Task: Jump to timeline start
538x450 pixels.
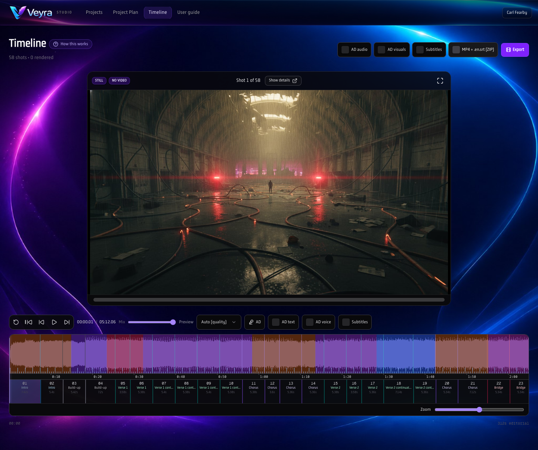Action: tap(28, 322)
